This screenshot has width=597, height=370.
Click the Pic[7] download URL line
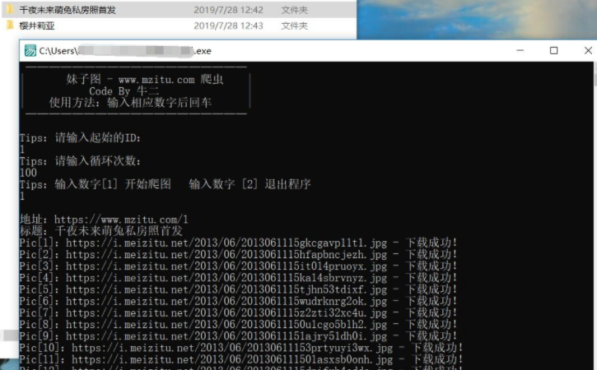pos(238,313)
